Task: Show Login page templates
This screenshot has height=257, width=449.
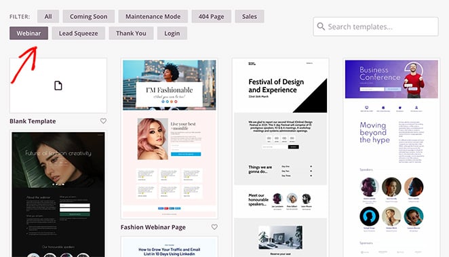Action: 172,33
